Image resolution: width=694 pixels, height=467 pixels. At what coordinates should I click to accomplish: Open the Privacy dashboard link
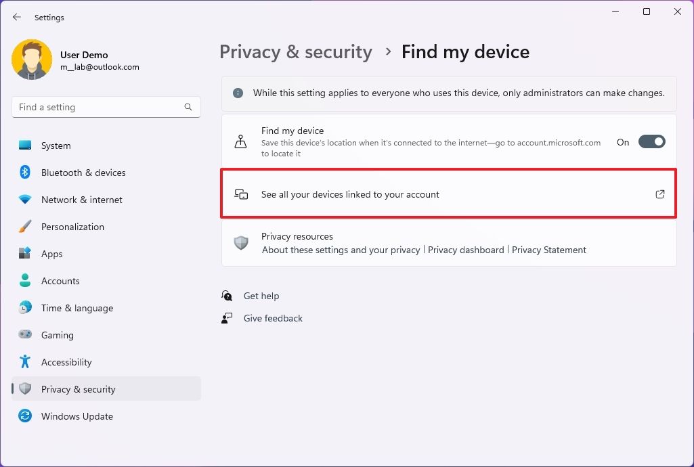pyautogui.click(x=466, y=250)
